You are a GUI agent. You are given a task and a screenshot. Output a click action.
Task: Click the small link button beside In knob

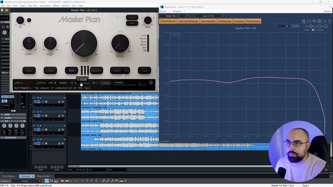click(x=29, y=20)
